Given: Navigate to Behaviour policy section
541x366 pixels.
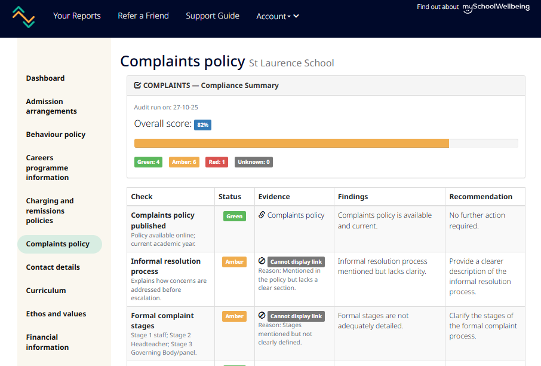Looking at the screenshot, I should pyautogui.click(x=56, y=135).
